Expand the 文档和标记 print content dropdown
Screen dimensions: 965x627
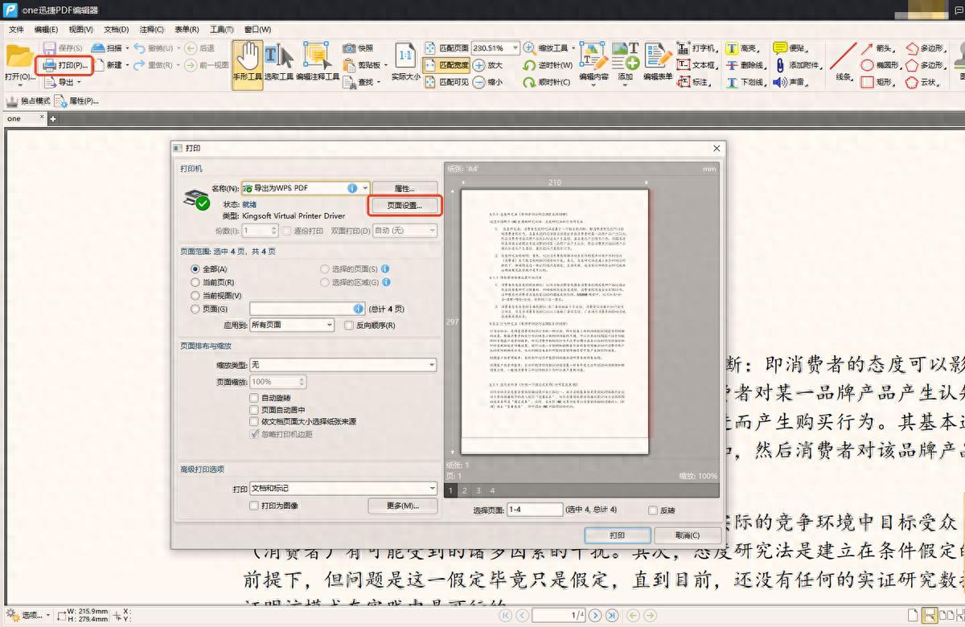(x=431, y=489)
